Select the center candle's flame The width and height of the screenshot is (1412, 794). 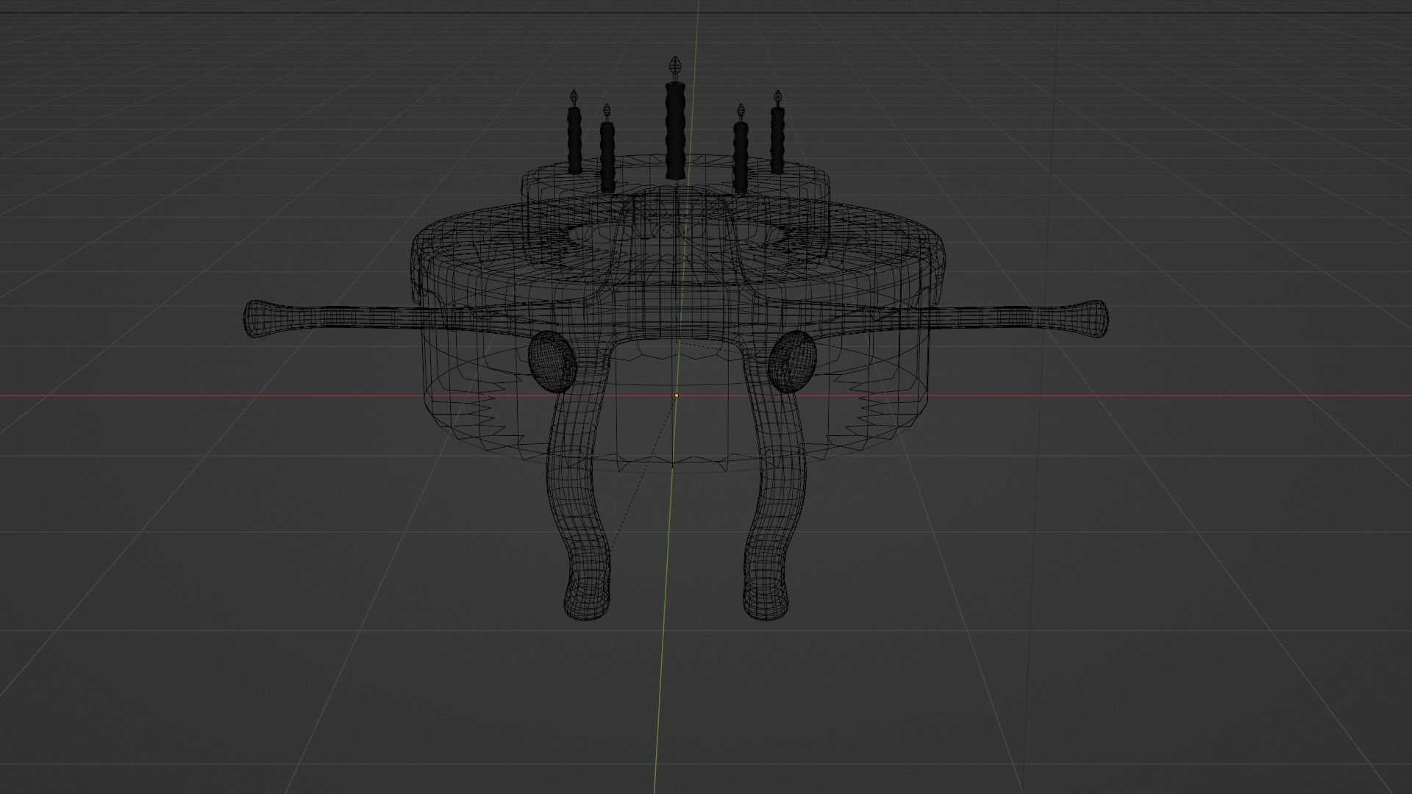pos(675,66)
